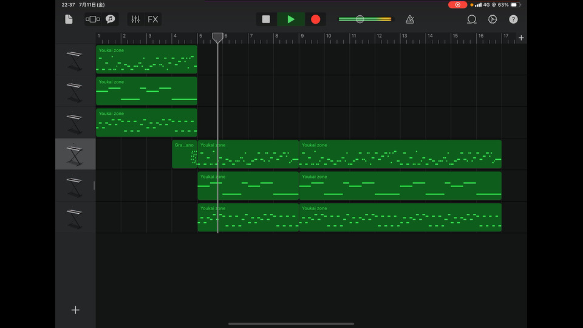583x328 pixels.
Task: Select fourth track Youkai zone region at bar 9
Action: pyautogui.click(x=400, y=154)
